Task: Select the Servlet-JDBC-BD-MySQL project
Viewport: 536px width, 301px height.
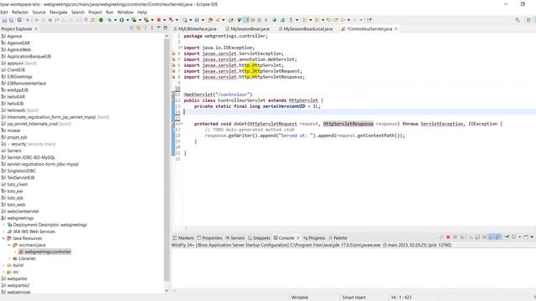Action: (x=31, y=157)
